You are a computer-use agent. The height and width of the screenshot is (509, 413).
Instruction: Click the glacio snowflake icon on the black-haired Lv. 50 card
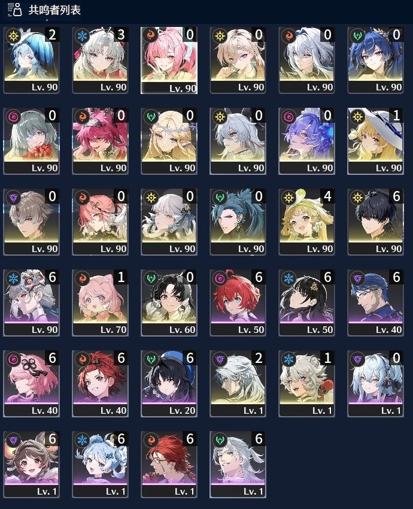coord(289,278)
